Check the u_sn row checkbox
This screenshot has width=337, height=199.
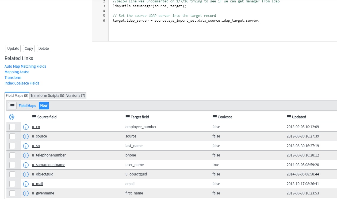12,146
